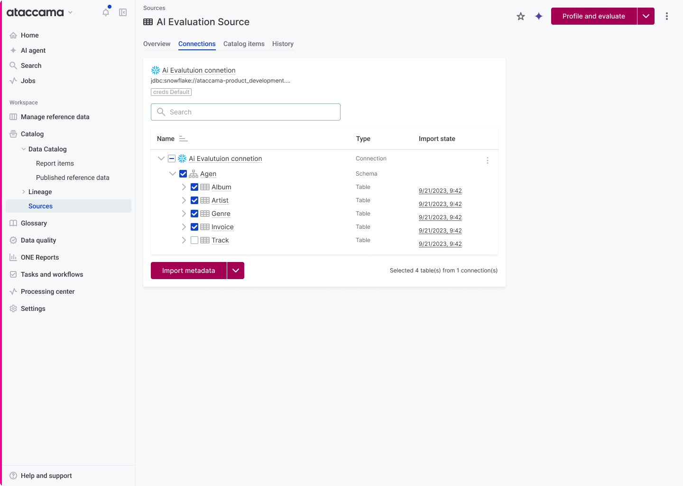Toggle the connection-level checkbox
This screenshot has height=486, width=683.
point(172,159)
